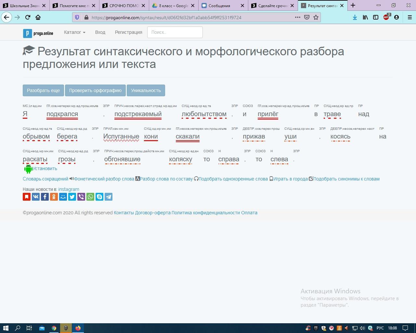Open Политика конфиденциальности footer link
This screenshot has width=416, height=333.
tap(206, 213)
